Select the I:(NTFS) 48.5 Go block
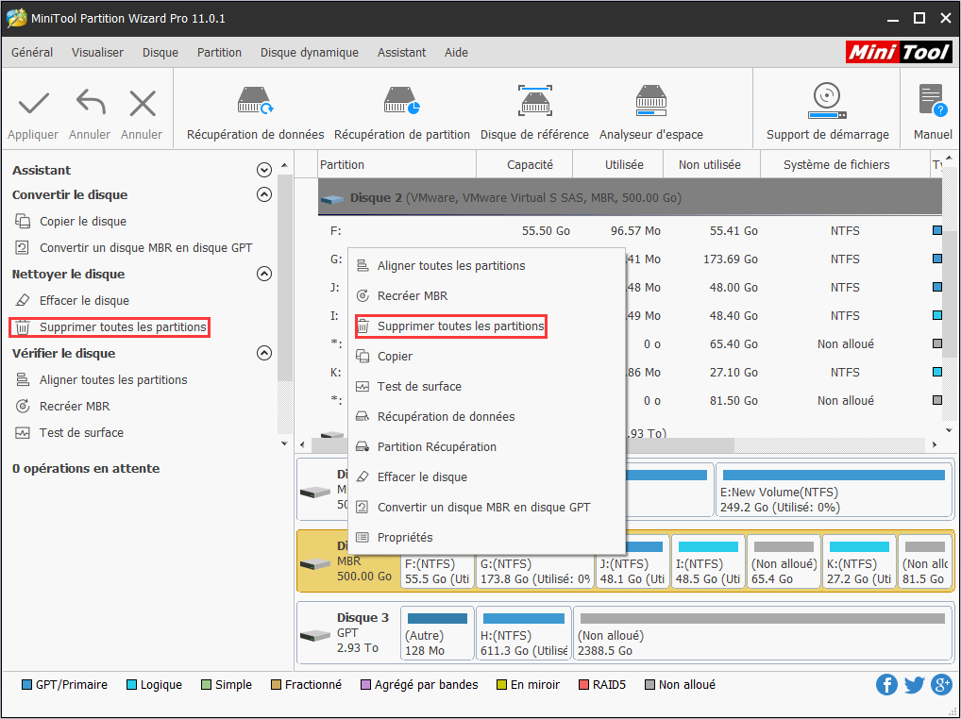The width and height of the screenshot is (961, 719). point(708,561)
